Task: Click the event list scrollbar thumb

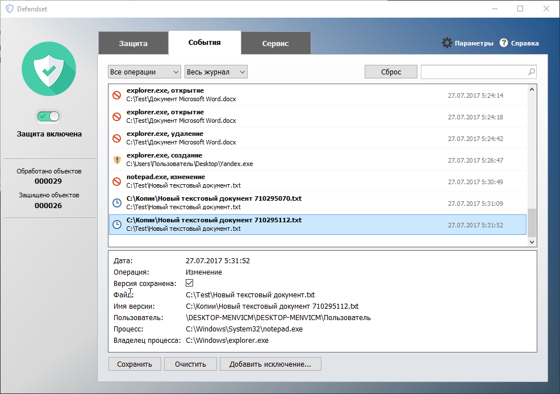Action: coord(532,223)
